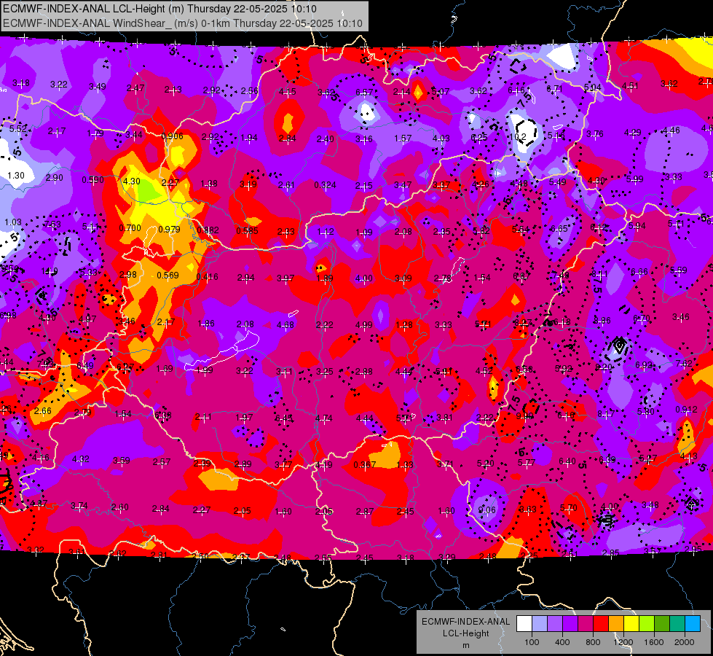Click the wind shear value '0.590'
Screen dimensions: 713x656
click(x=92, y=180)
